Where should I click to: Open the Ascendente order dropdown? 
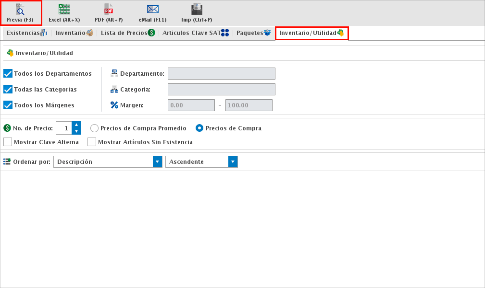(233, 162)
